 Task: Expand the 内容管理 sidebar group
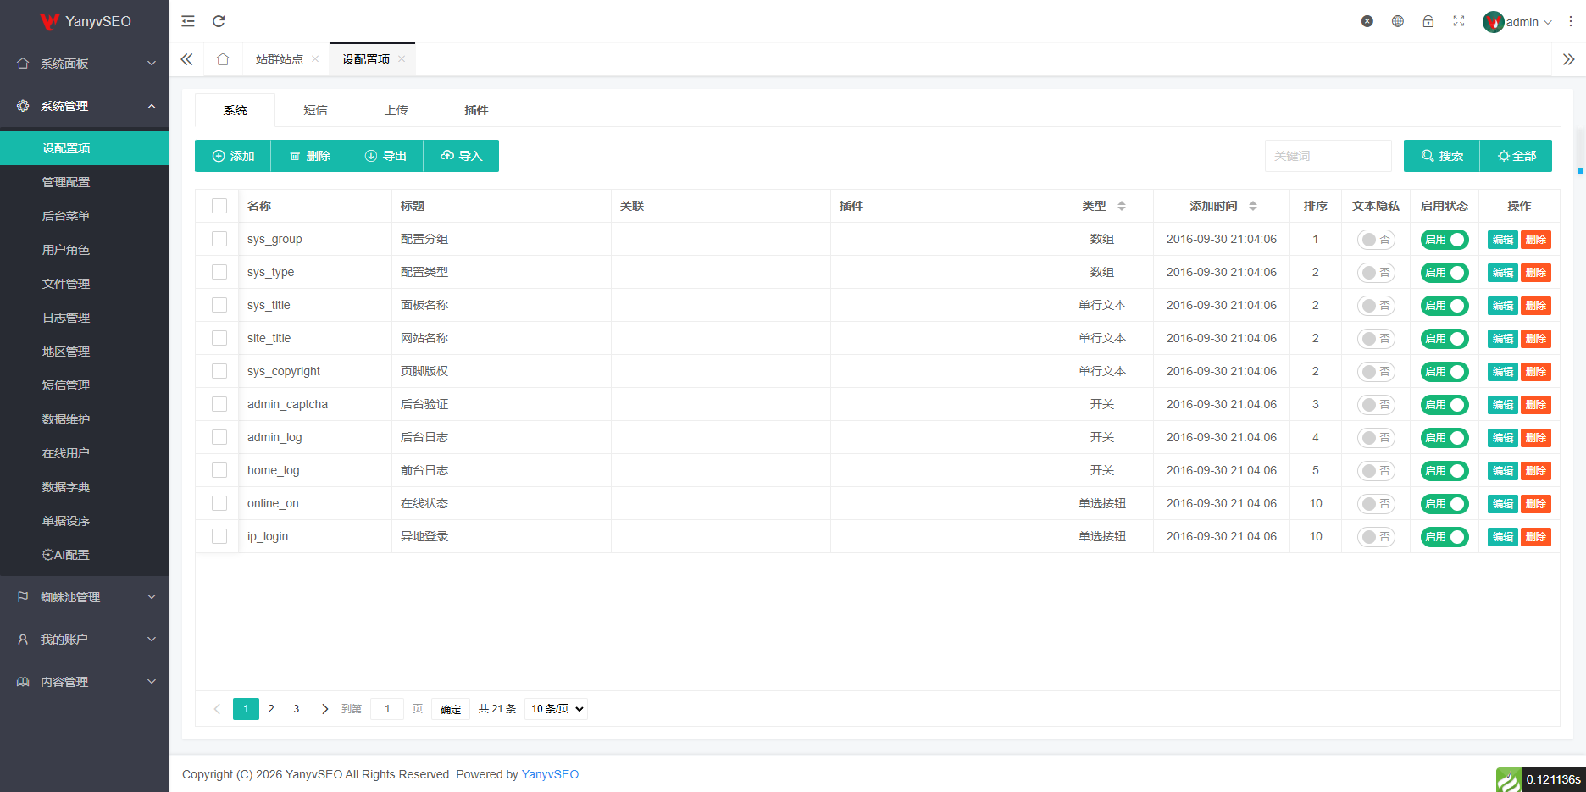[x=85, y=682]
